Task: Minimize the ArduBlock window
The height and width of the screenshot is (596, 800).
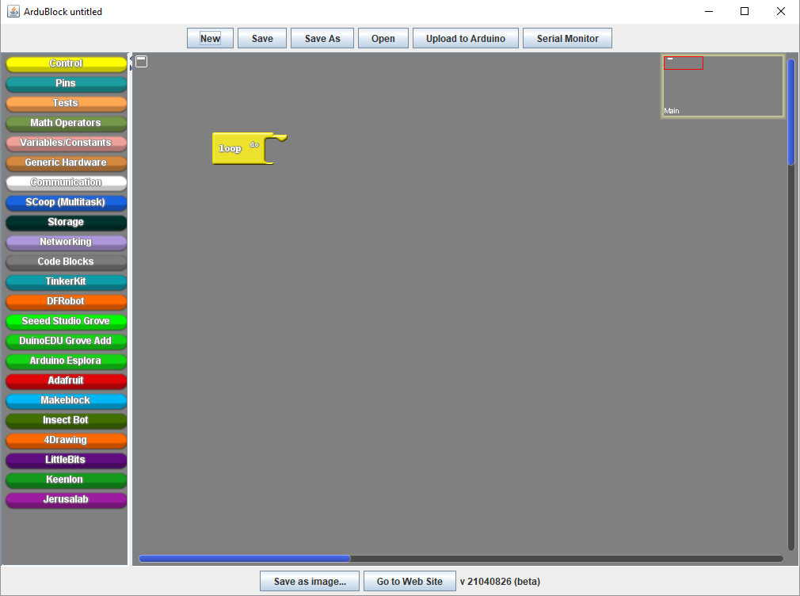Action: point(709,11)
